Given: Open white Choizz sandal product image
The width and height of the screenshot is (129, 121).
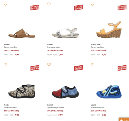Looking at the screenshot, I should click(65, 33).
